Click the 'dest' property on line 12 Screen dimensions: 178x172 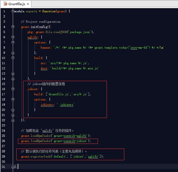pyautogui.click(x=44, y=68)
